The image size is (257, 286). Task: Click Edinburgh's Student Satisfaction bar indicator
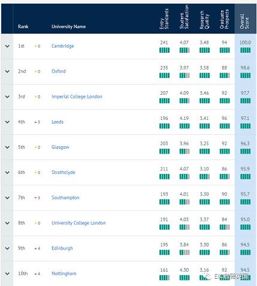(x=185, y=252)
